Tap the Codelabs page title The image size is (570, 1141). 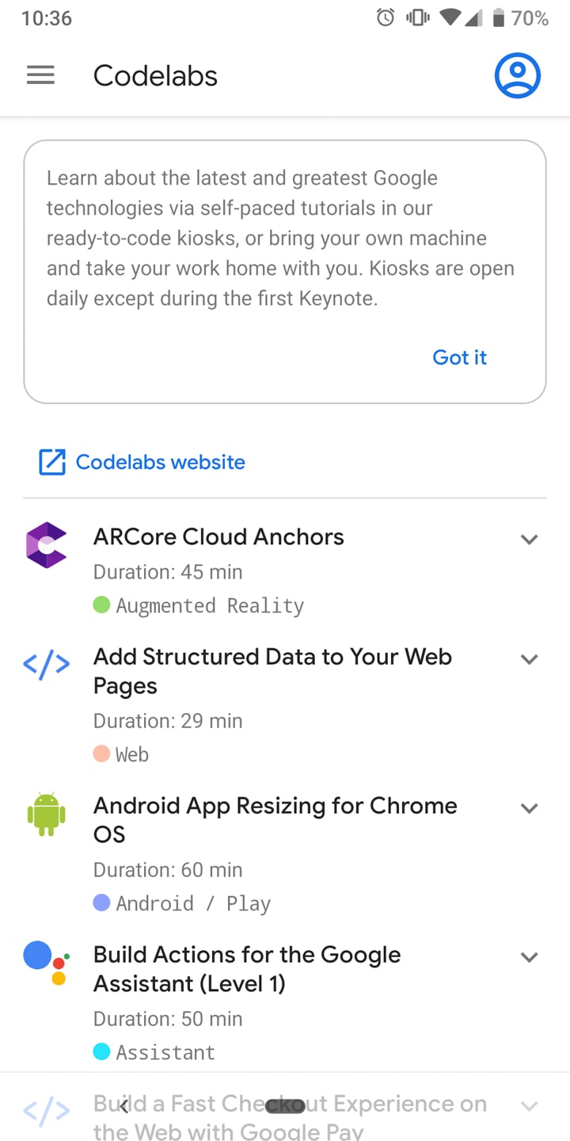(x=155, y=76)
